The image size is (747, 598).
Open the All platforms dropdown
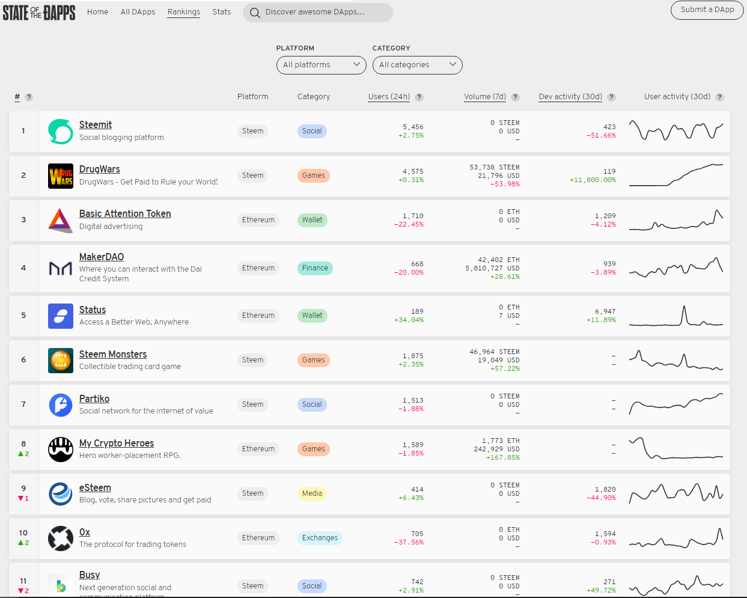(x=322, y=65)
